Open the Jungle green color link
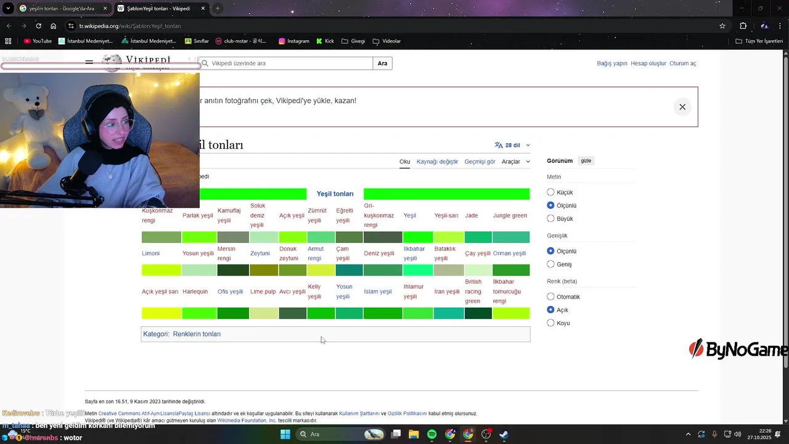 pyautogui.click(x=510, y=216)
